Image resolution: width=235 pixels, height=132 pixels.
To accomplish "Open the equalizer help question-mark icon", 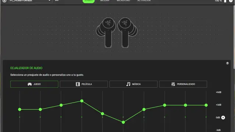I will pyautogui.click(x=227, y=63).
